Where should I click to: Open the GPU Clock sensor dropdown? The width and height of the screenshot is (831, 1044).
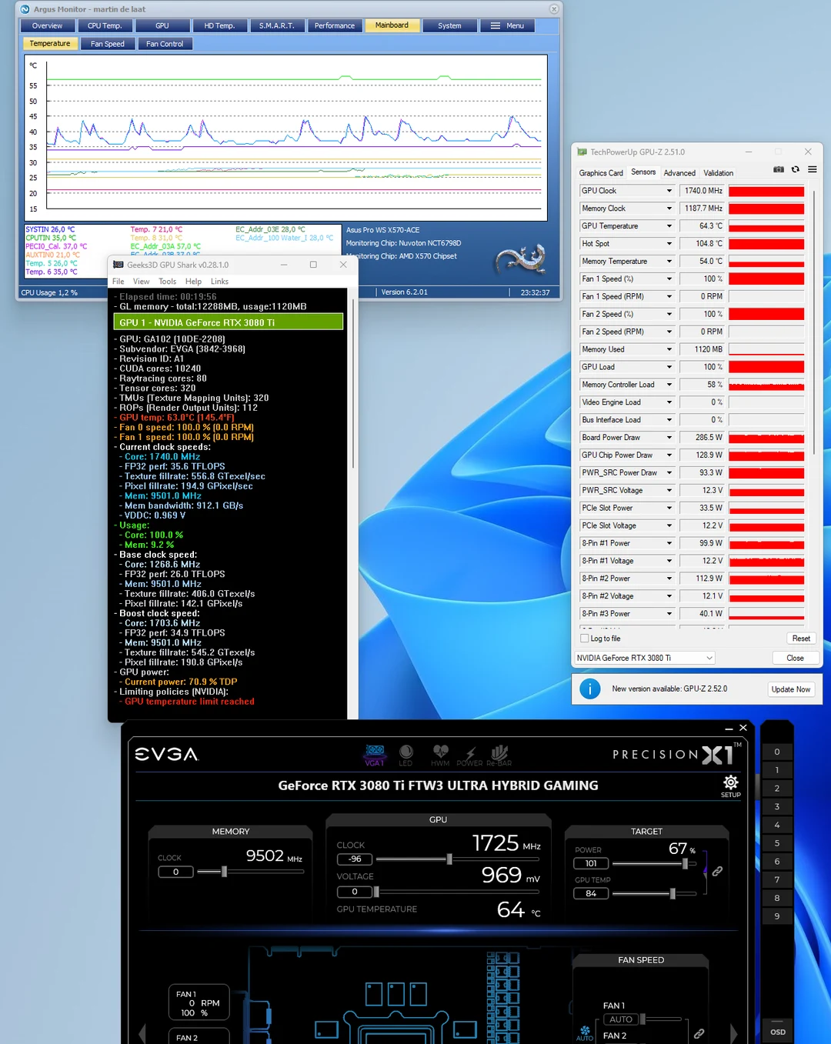click(x=669, y=190)
